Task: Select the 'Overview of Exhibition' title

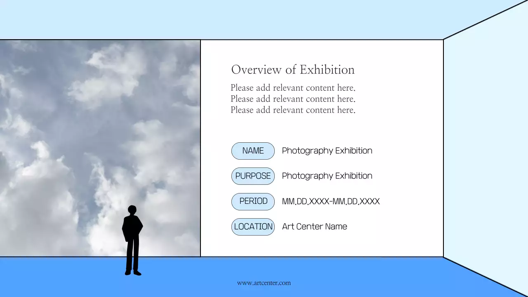Action: tap(292, 70)
